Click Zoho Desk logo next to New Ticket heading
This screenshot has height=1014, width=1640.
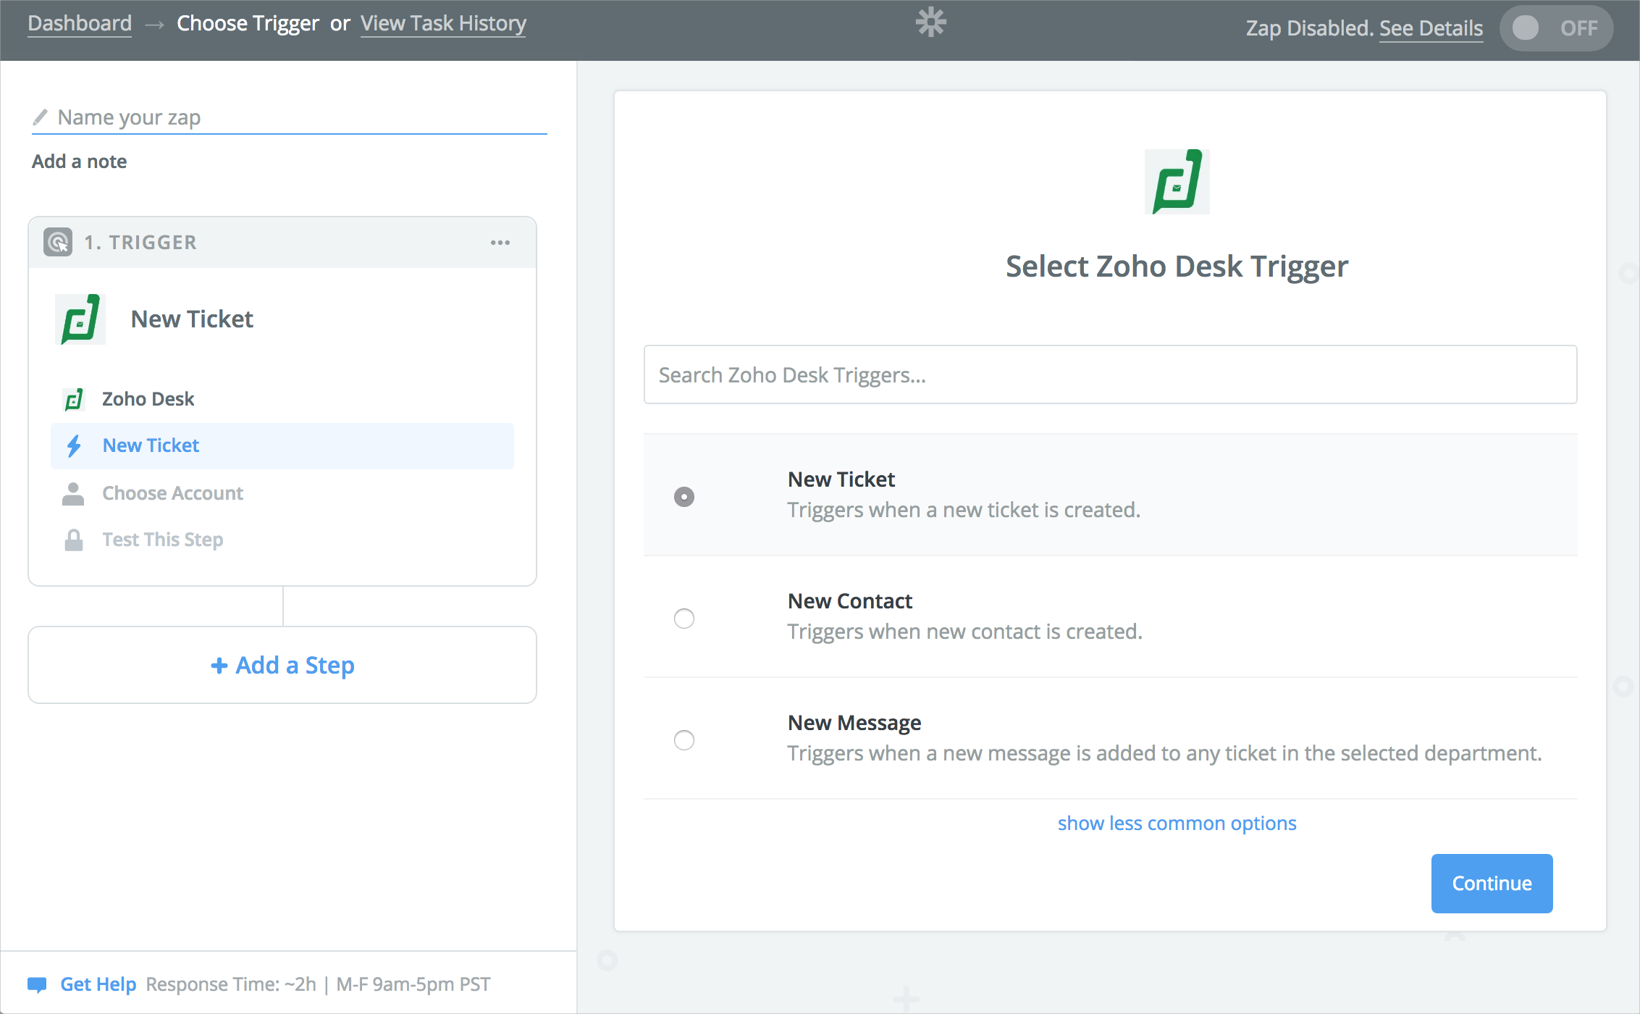[80, 319]
